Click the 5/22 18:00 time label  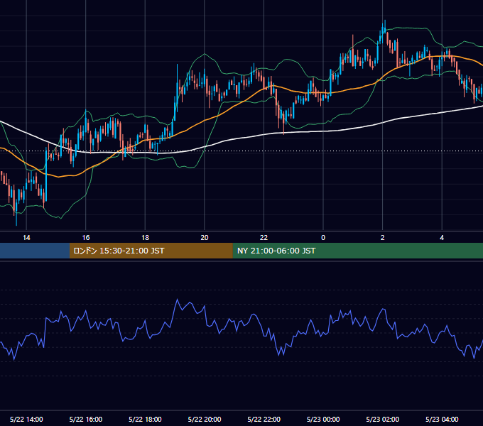point(145,419)
